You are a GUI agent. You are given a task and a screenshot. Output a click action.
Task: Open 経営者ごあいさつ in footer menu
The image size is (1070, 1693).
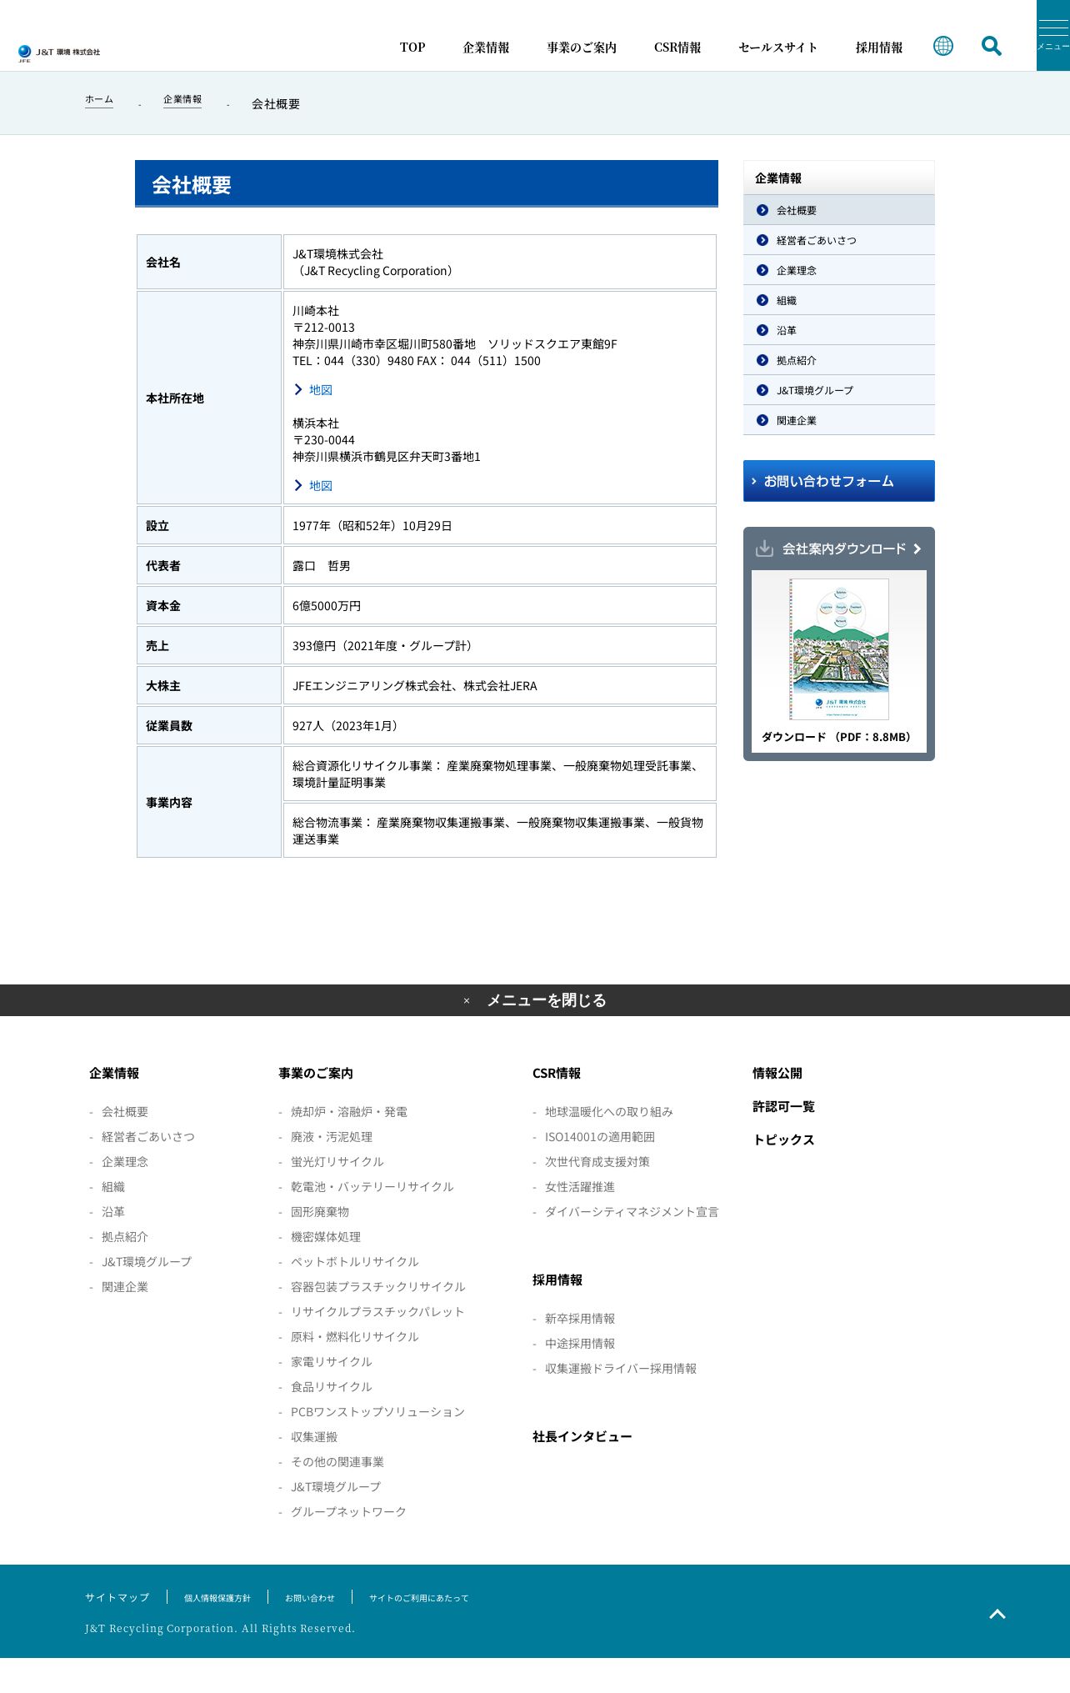148,1137
